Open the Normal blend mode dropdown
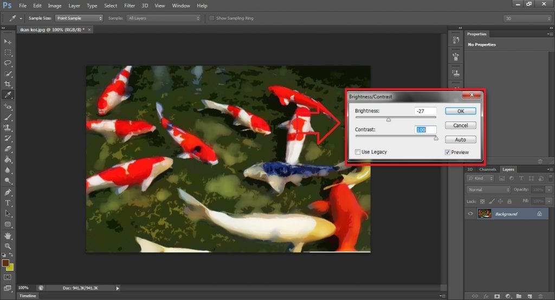The height and width of the screenshot is (300, 555). (x=488, y=190)
